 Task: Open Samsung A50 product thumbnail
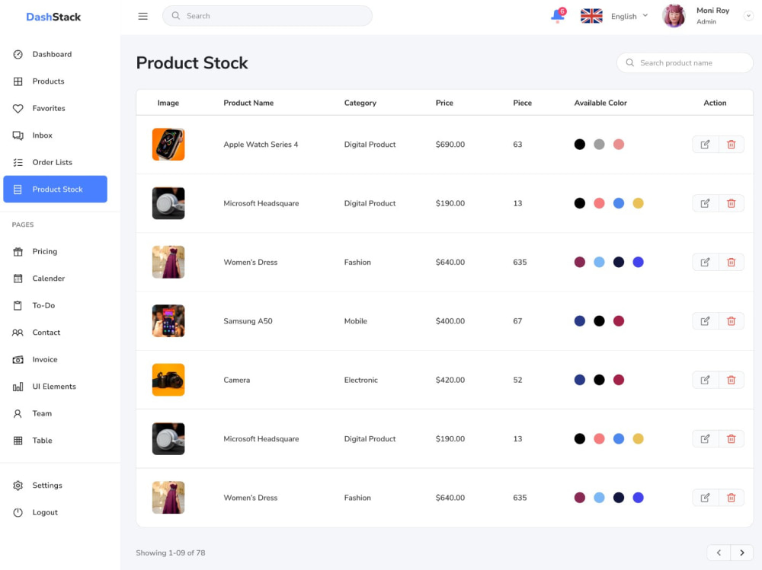click(x=168, y=321)
